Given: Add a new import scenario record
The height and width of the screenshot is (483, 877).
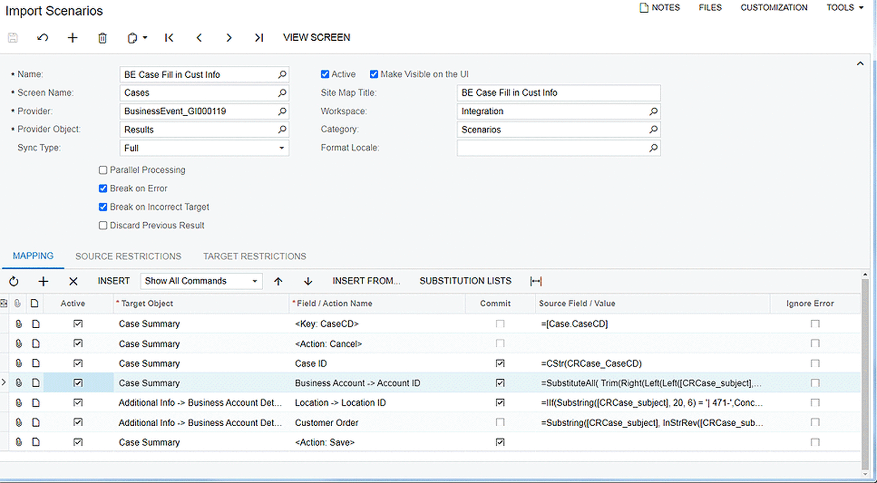Looking at the screenshot, I should (73, 38).
